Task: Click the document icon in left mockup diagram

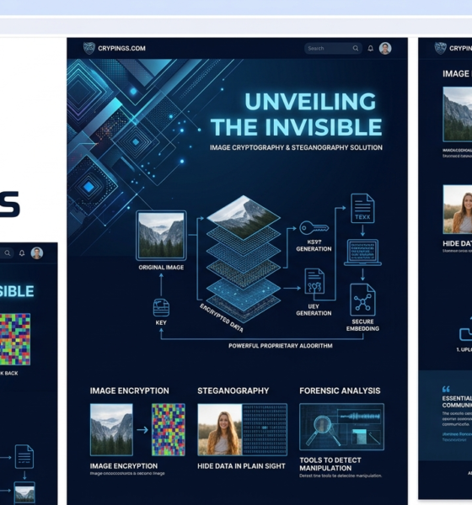Action: click(24, 456)
